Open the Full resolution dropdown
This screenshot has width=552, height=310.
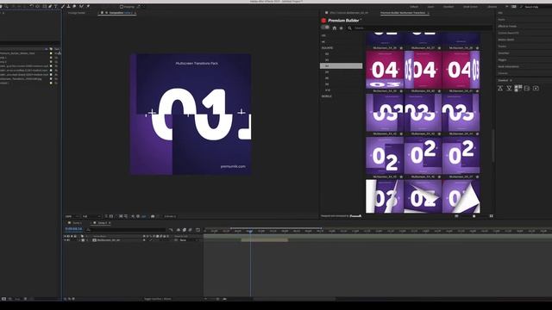pos(91,216)
